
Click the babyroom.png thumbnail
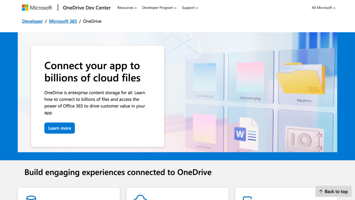click(x=250, y=78)
